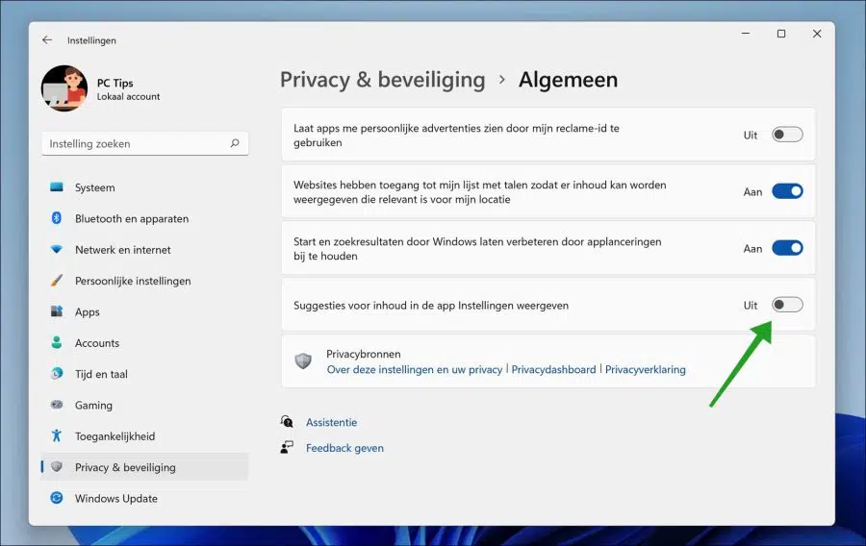
Task: Click the Netwerk en internet wifi icon
Action: click(57, 249)
